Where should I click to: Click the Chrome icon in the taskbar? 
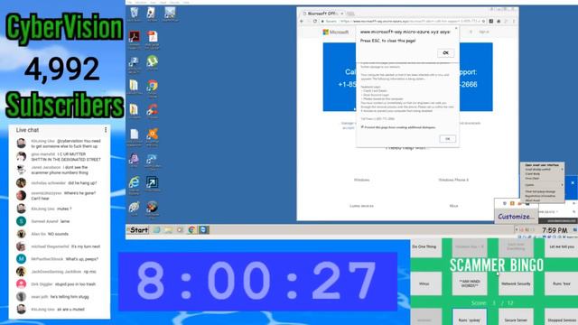(x=191, y=230)
